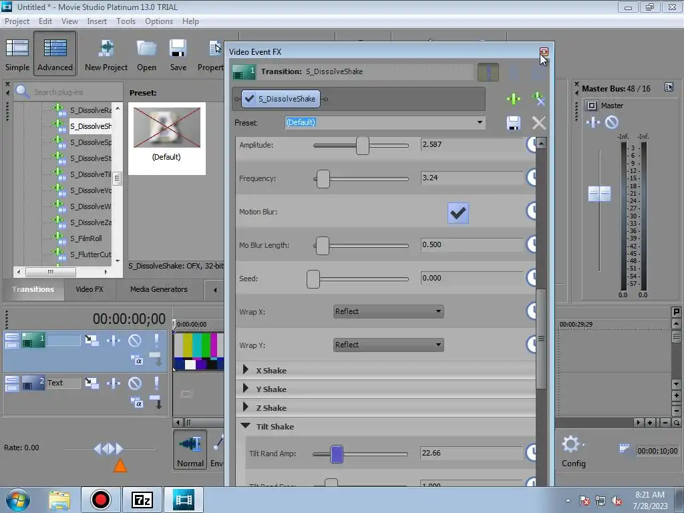This screenshot has height=513, width=684.
Task: Open 7-Zip from taskbar
Action: click(x=142, y=500)
